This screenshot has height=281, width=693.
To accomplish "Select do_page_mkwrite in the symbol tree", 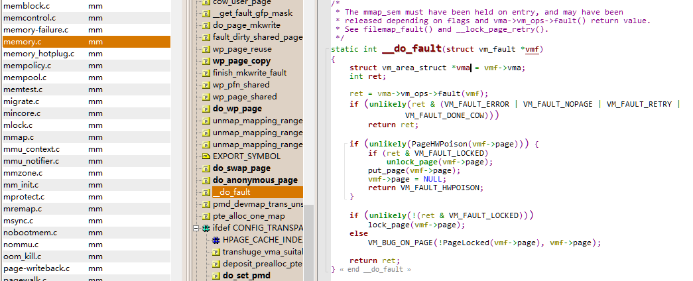I will [247, 25].
